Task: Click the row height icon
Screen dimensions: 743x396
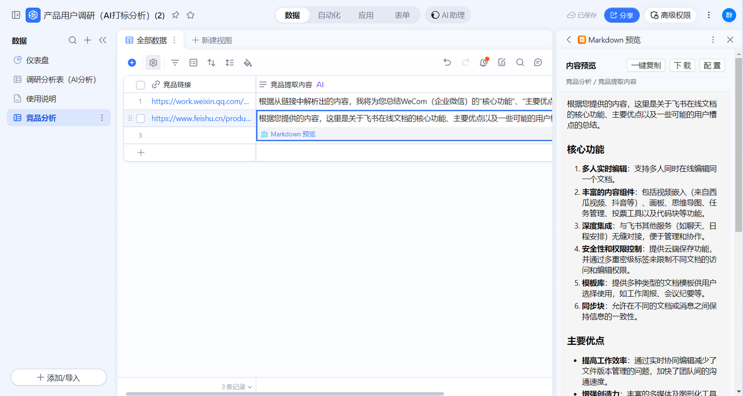Action: click(x=229, y=63)
